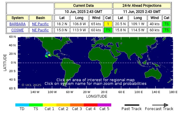The height and width of the screenshot is (114, 179).
Task: Click the 'LONGITUDE' axis label
Action: 97,96
